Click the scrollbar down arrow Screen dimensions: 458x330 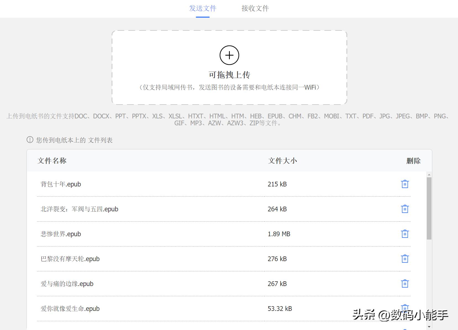pyautogui.click(x=429, y=326)
